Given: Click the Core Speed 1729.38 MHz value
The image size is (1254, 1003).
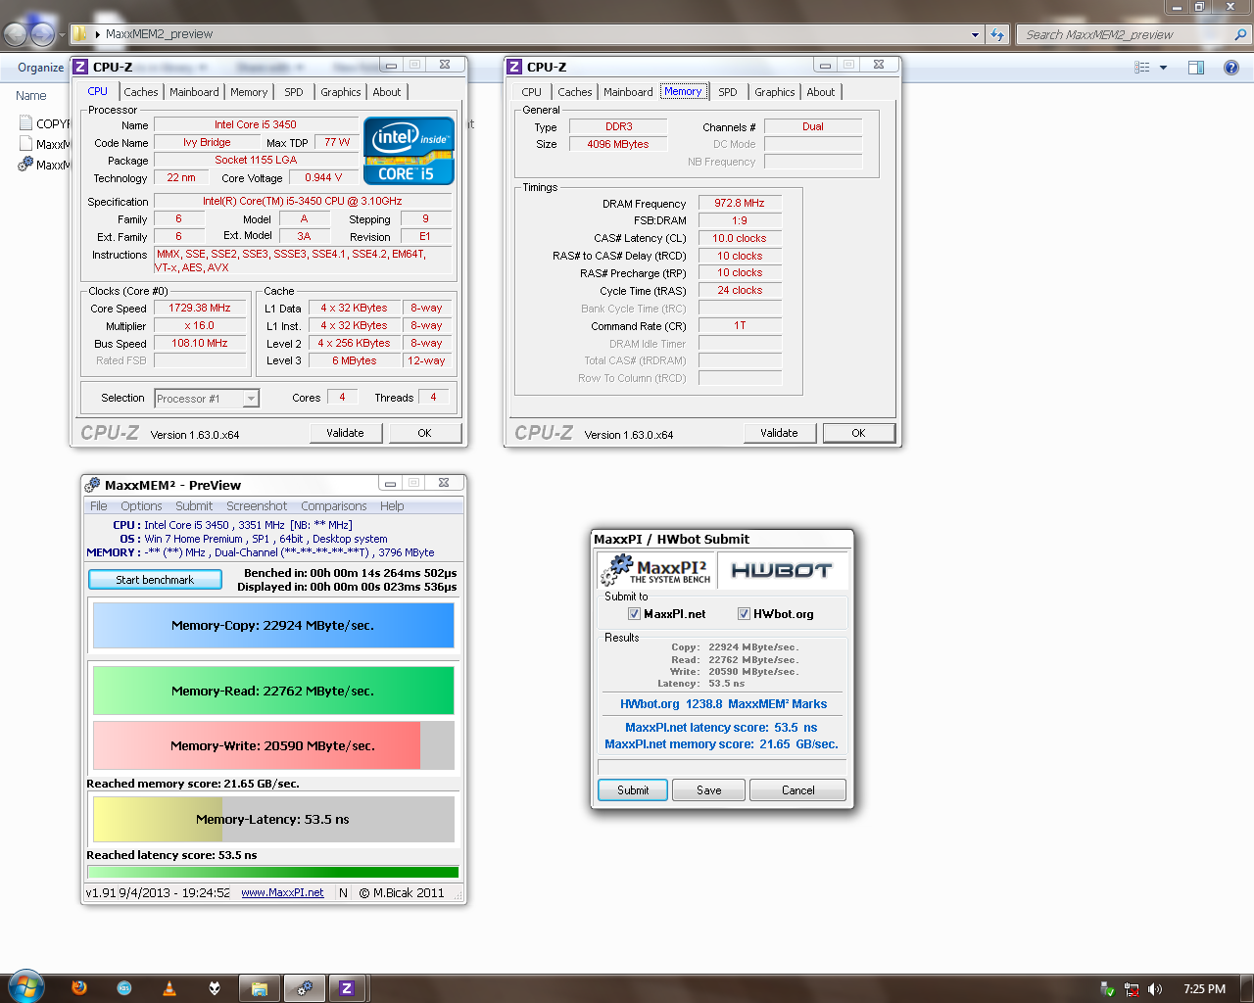Looking at the screenshot, I should coord(200,308).
